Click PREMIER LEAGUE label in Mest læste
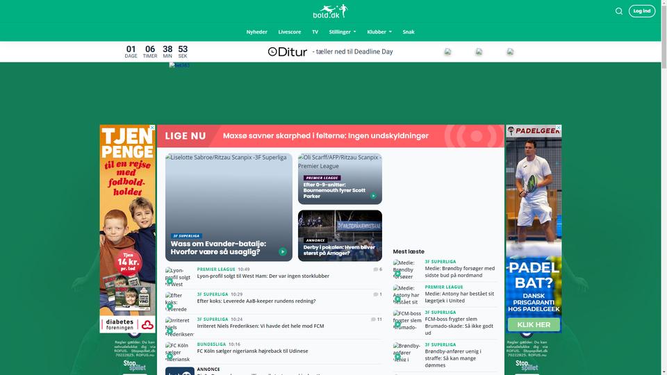This screenshot has height=375, width=667. pos(444,287)
